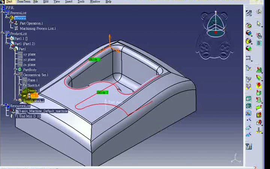
Task: Open the Edit menu
Action: [46, 2]
